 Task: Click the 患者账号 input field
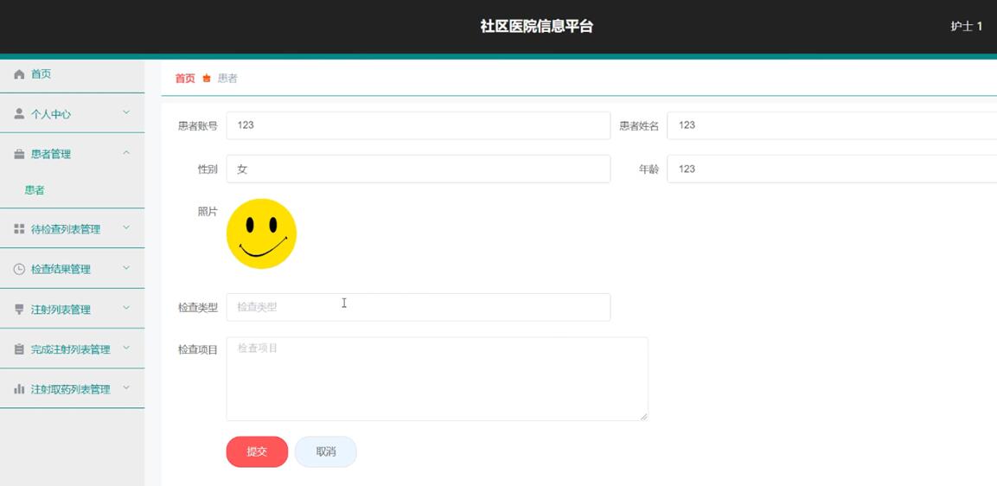[419, 125]
